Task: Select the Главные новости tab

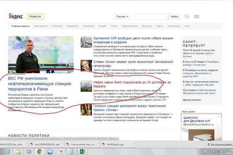Action: (21, 26)
